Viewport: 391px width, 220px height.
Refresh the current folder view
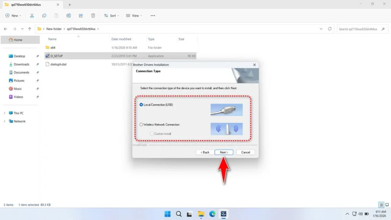pos(330,29)
